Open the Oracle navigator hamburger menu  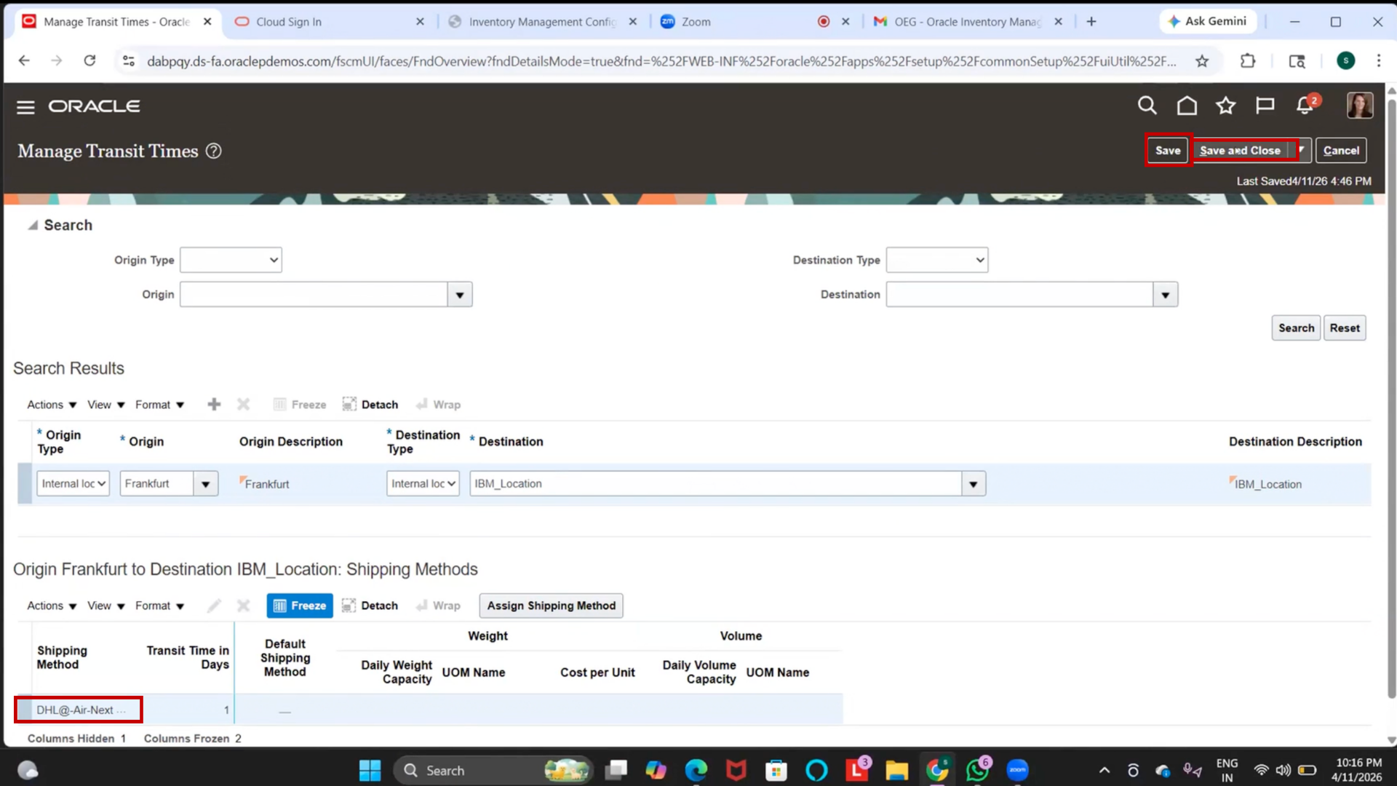pyautogui.click(x=25, y=107)
